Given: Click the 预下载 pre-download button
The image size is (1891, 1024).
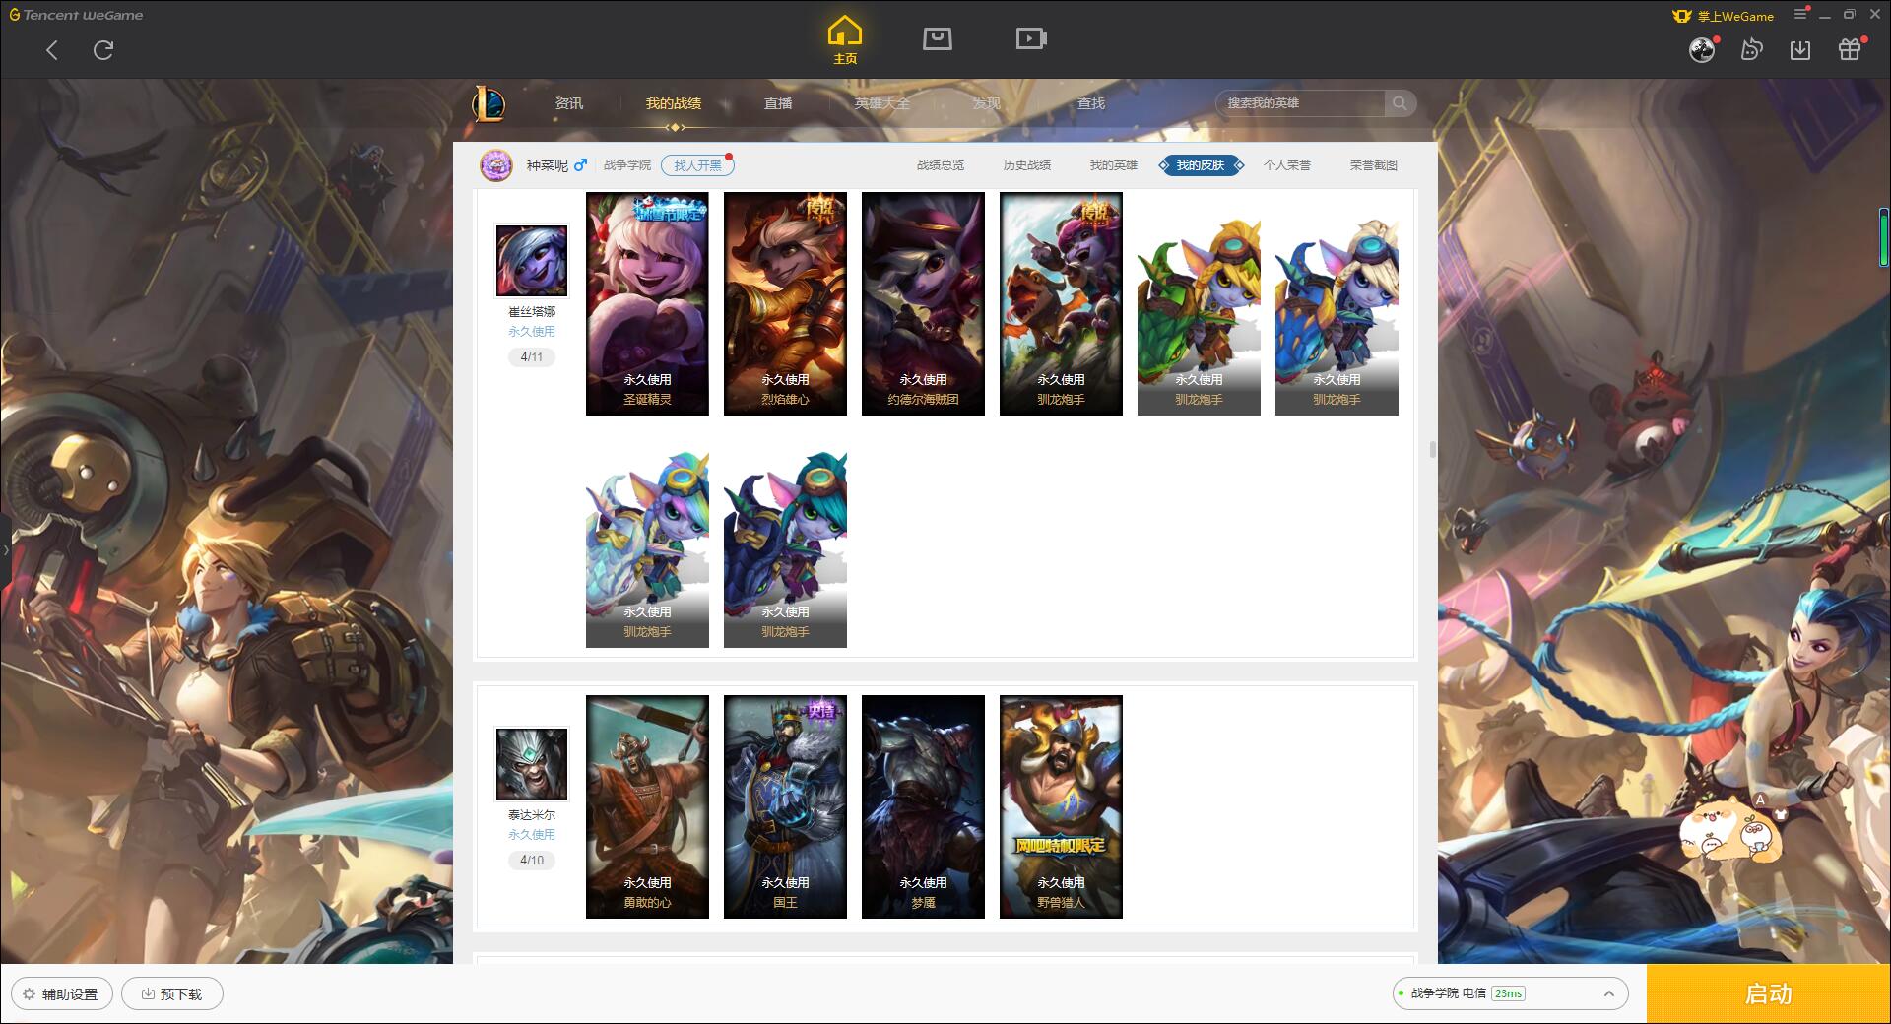Looking at the screenshot, I should tap(171, 993).
